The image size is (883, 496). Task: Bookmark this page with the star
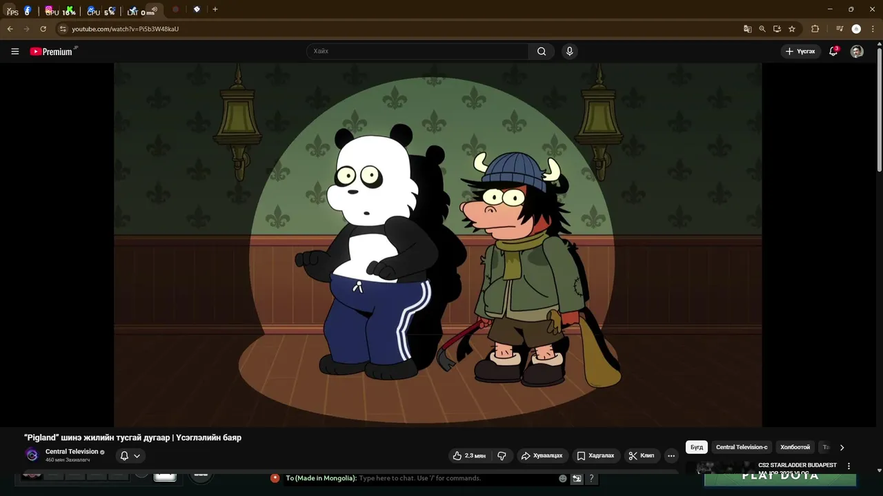[x=792, y=29]
